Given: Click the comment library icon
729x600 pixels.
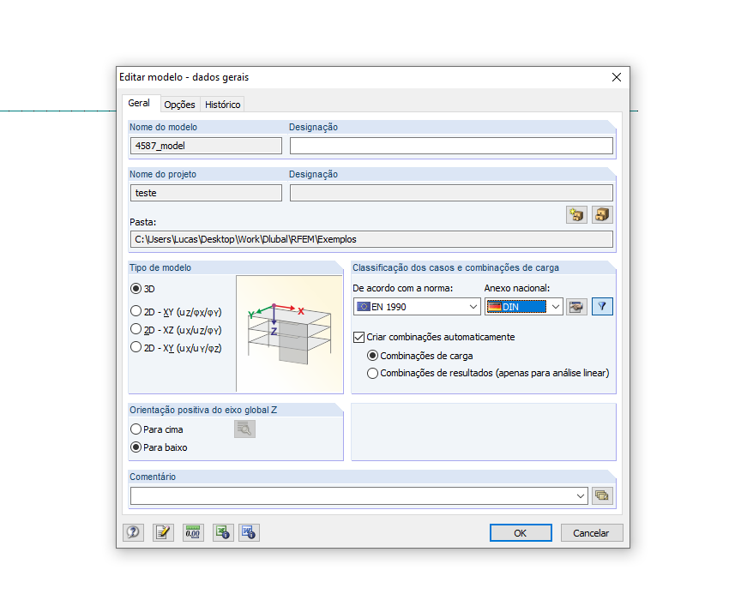Looking at the screenshot, I should coord(602,495).
